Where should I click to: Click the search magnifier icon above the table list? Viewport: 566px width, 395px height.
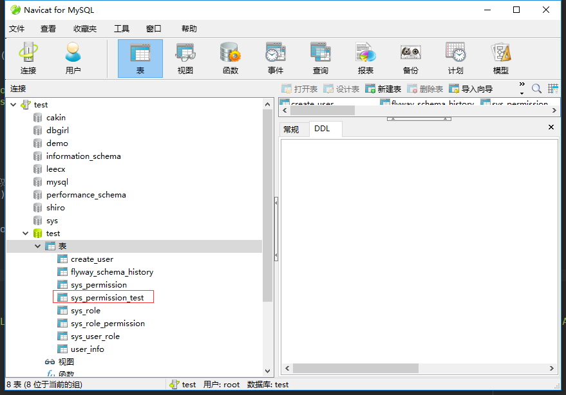[x=536, y=89]
